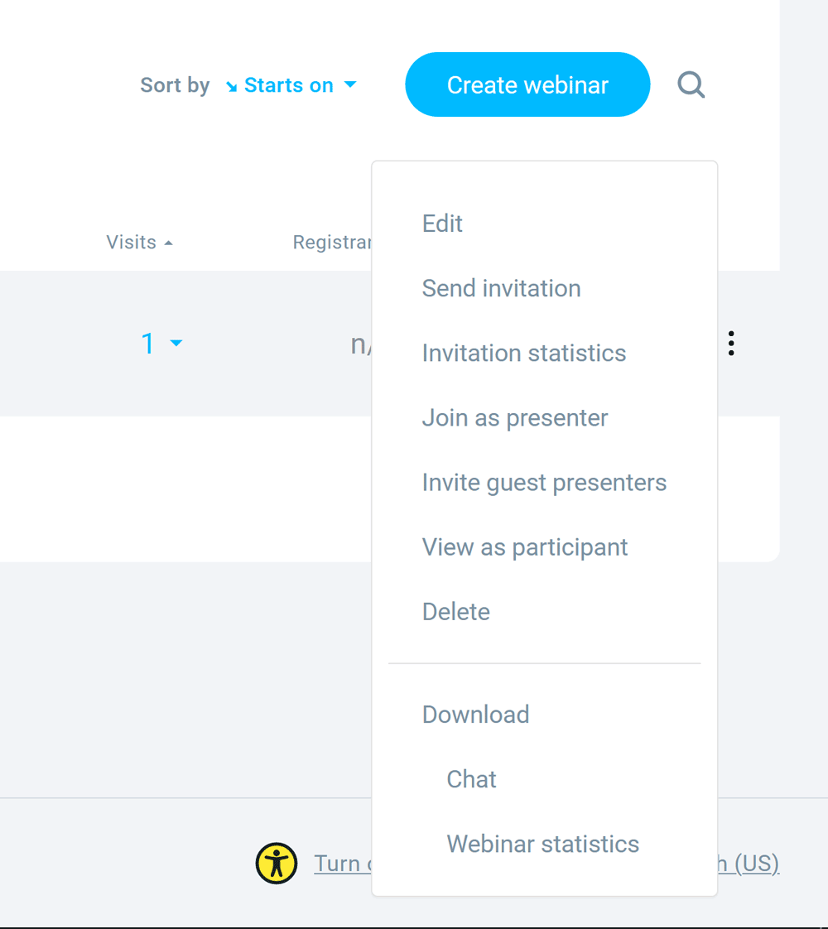Choose Invite guest presenters option
Image resolution: width=828 pixels, height=929 pixels.
(544, 483)
